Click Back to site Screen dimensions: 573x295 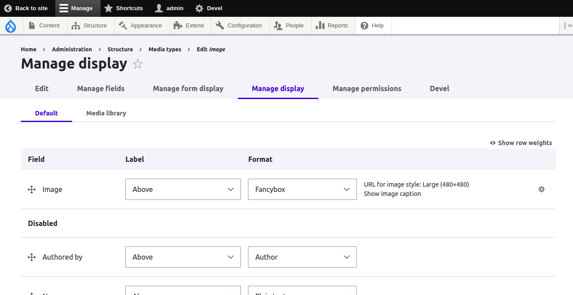[27, 8]
